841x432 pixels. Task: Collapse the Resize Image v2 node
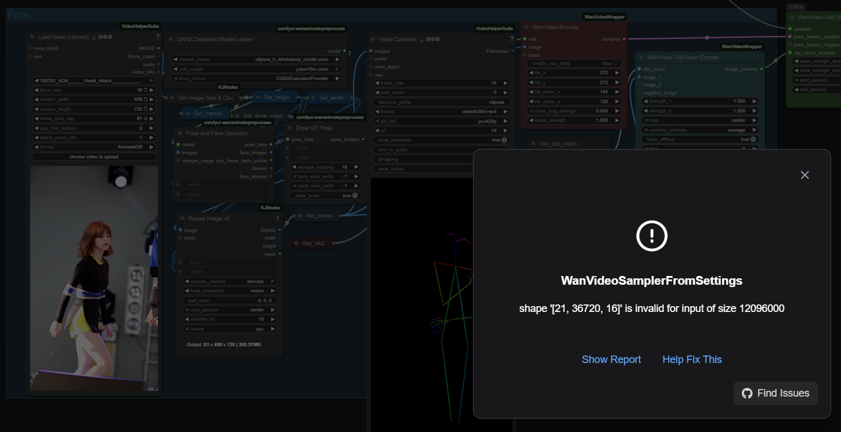tap(182, 219)
